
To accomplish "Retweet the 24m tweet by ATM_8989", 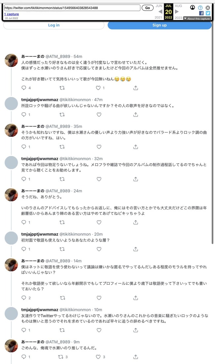I will [x=62, y=222].
